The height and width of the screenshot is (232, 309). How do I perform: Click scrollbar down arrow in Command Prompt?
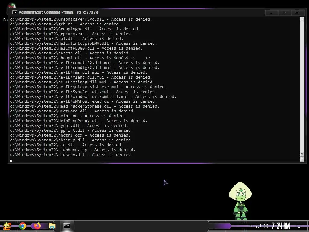(302, 159)
